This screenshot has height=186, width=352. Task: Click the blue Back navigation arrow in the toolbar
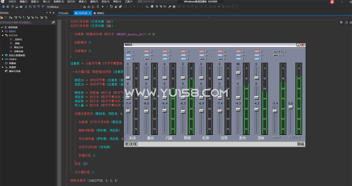pyautogui.click(x=3, y=7)
